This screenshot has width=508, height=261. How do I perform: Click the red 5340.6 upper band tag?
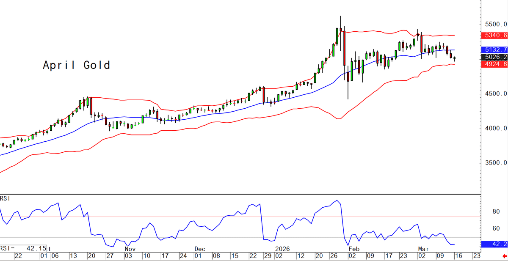(x=494, y=36)
